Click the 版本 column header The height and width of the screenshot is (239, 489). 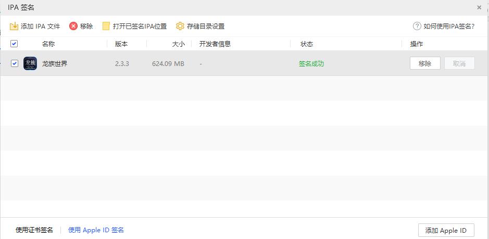[121, 44]
